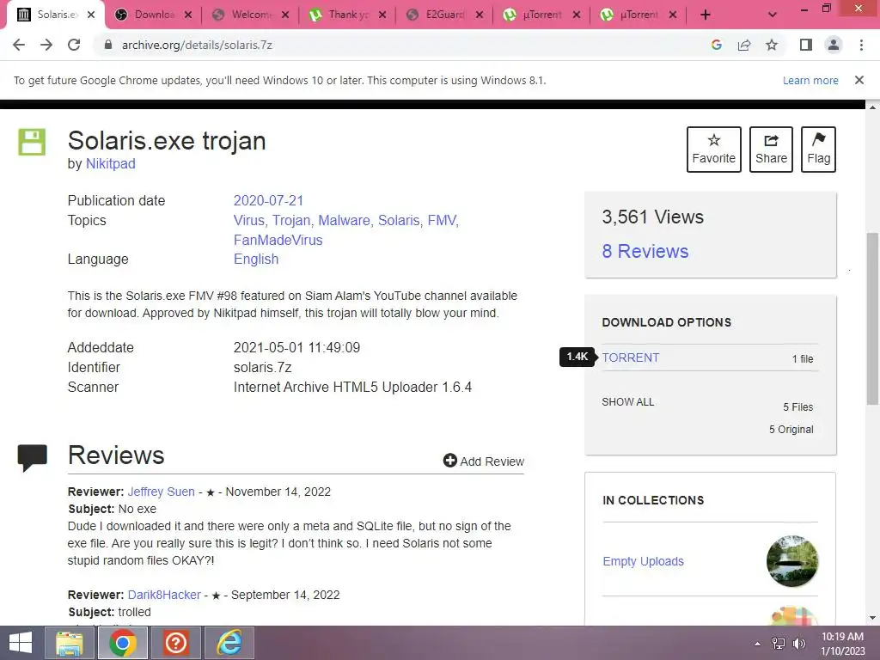Click the Empty Uploads collection thumbnail
Viewport: 880px width, 660px height.
(791, 561)
